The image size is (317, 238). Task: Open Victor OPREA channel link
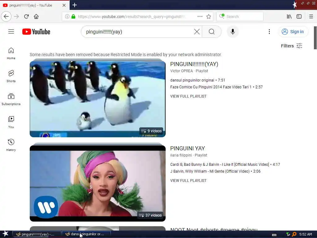click(181, 71)
